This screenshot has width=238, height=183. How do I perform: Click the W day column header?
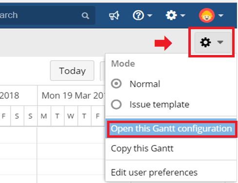pyautogui.click(x=71, y=116)
